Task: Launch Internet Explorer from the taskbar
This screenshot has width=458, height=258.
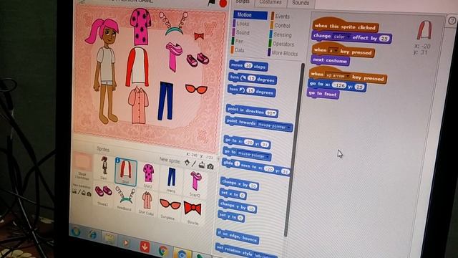Action: click(93, 235)
